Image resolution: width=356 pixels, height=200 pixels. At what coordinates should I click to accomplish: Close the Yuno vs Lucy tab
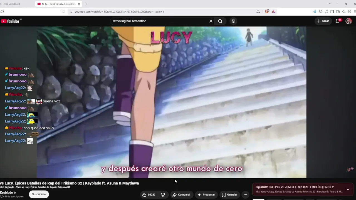pos(79,4)
